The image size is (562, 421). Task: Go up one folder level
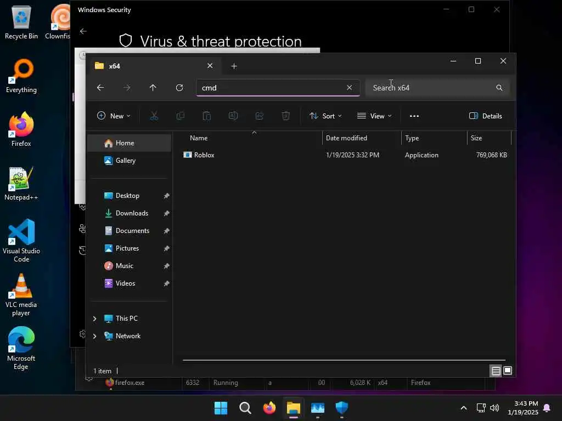153,88
